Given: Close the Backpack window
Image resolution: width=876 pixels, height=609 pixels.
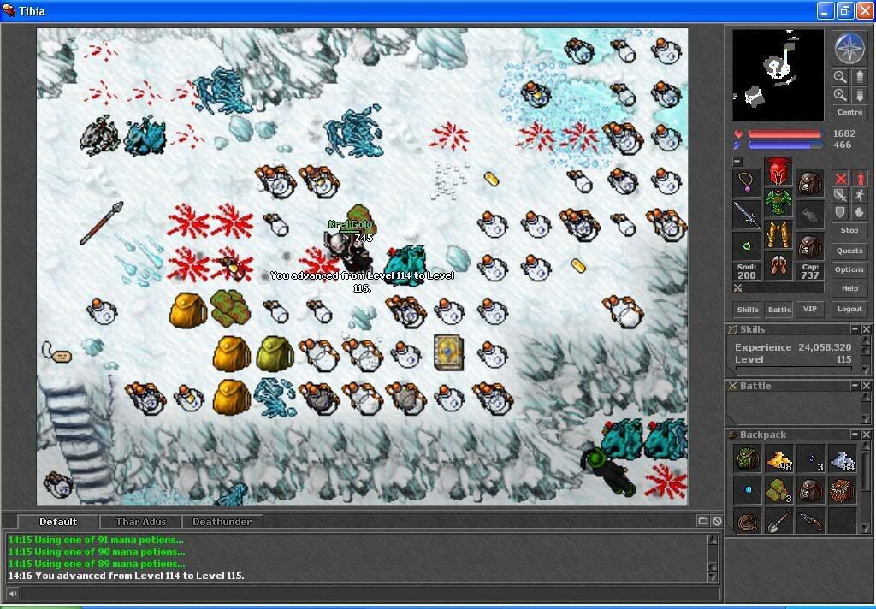Looking at the screenshot, I should pyautogui.click(x=866, y=435).
